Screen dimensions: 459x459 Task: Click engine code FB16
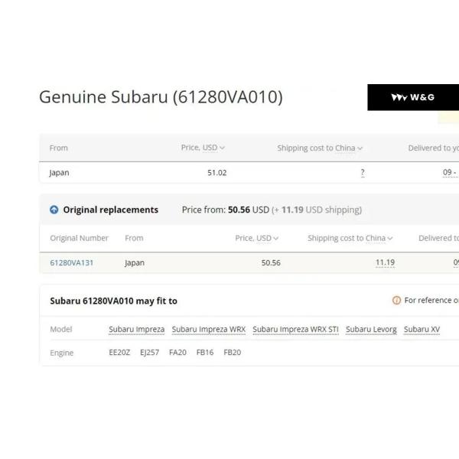coord(205,352)
